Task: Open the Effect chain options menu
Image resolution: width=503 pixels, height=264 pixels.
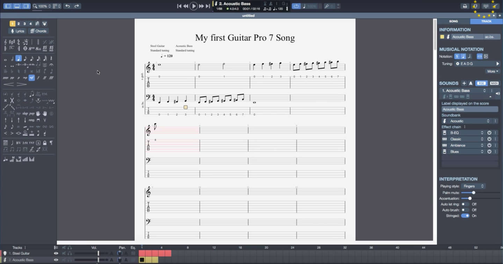Action: point(465,127)
